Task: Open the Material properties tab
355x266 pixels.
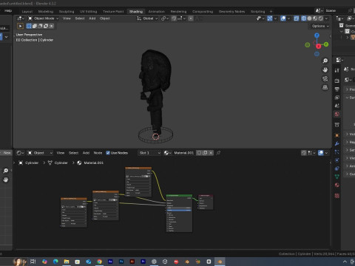Action: [337, 185]
